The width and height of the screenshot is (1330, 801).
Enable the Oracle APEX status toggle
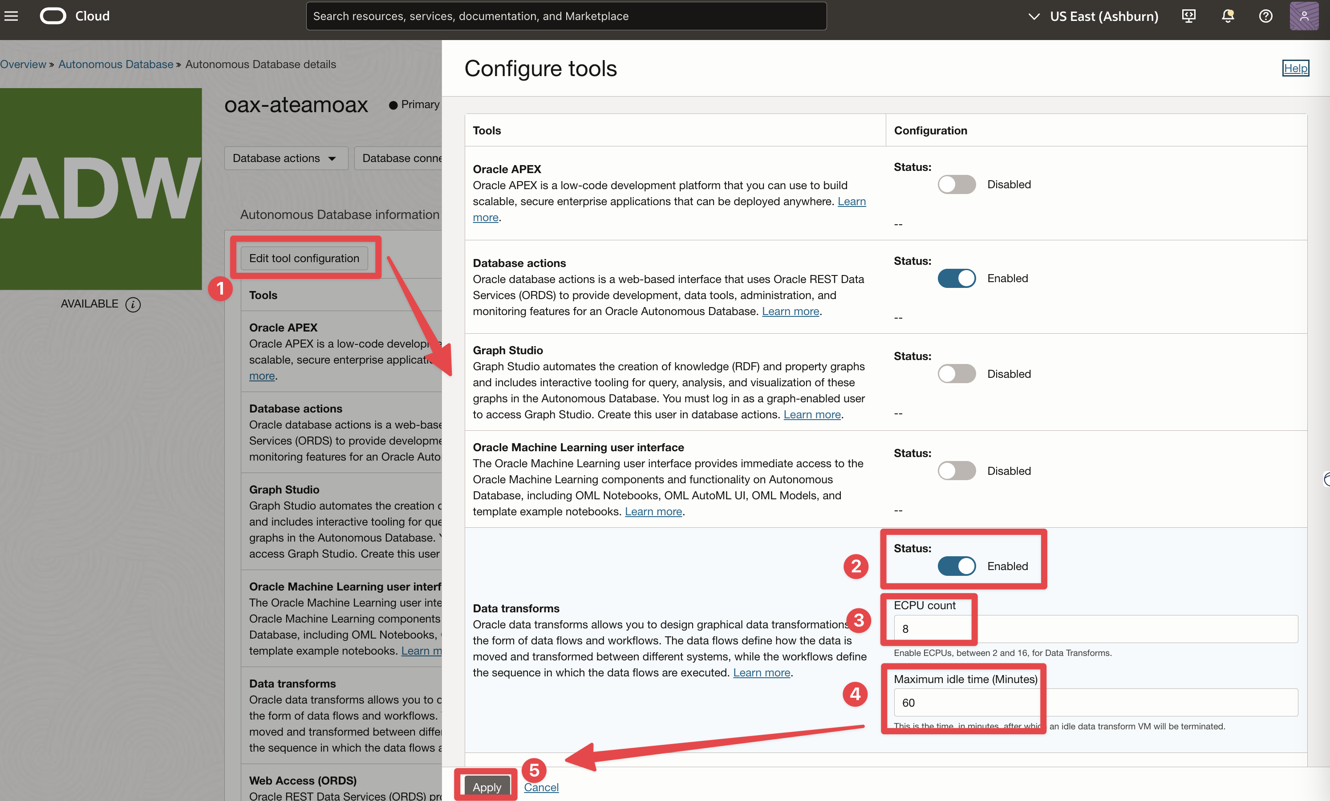point(956,185)
